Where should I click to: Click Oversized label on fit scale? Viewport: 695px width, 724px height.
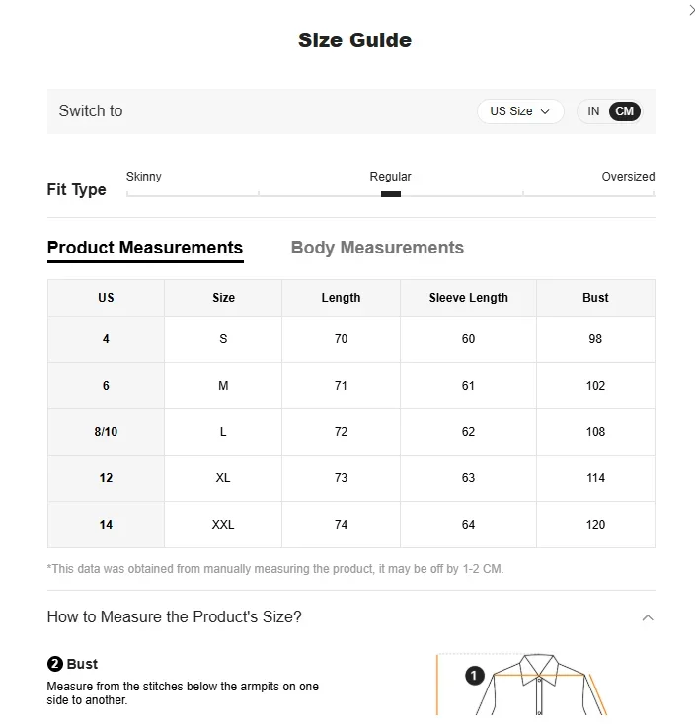[x=628, y=177]
